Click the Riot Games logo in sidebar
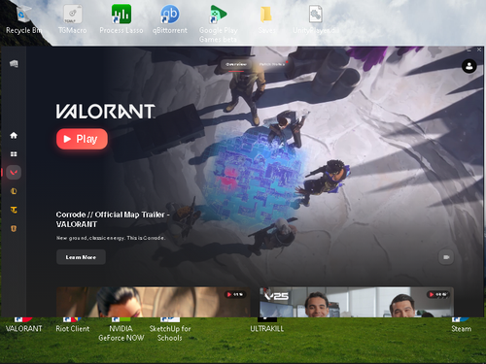 point(14,64)
